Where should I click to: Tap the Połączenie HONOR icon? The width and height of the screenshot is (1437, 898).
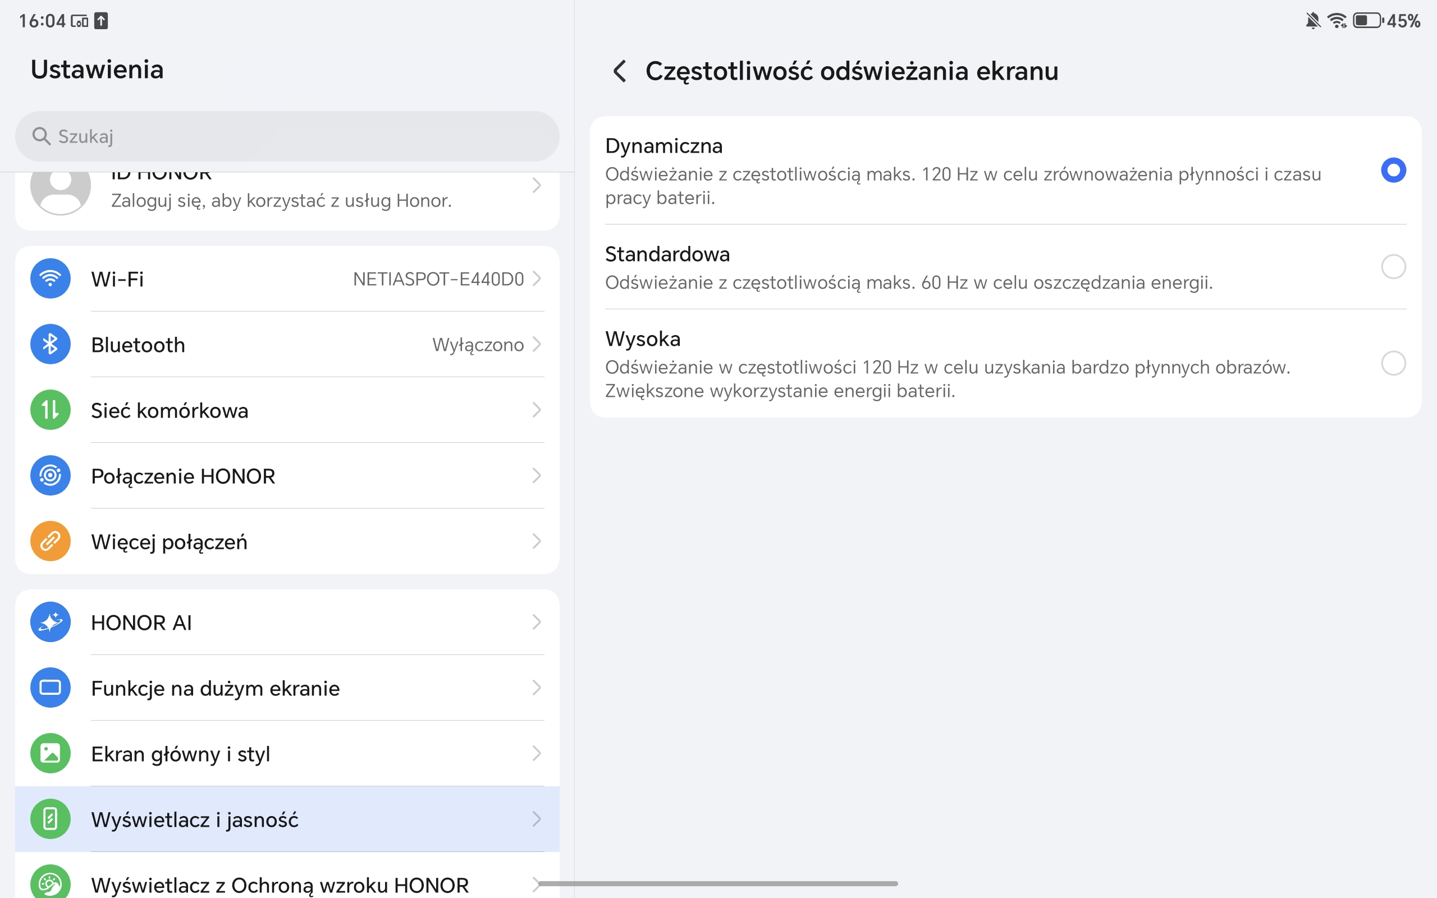[x=51, y=476]
